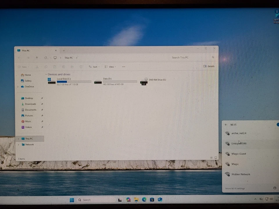
Task: Click the This PC breadcrumb in address bar
Action: [x=69, y=58]
